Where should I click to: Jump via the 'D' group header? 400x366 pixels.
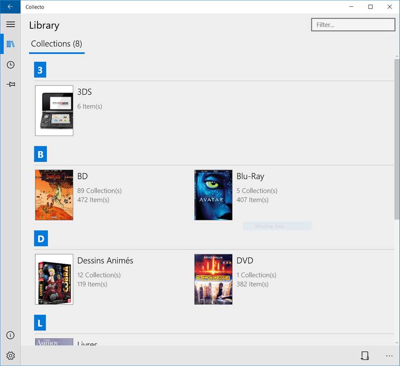(41, 239)
